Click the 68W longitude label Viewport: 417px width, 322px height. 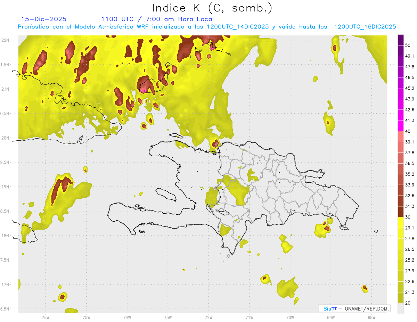(x=371, y=317)
